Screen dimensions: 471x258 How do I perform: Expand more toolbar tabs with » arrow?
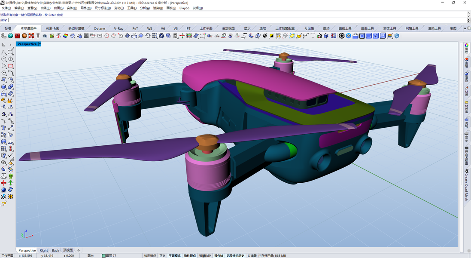click(465, 28)
